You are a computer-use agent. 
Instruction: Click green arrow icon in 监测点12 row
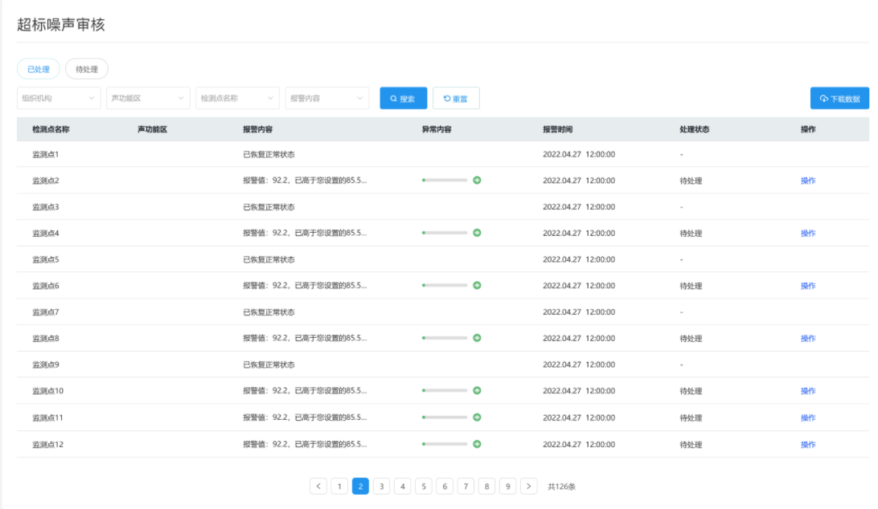pyautogui.click(x=477, y=444)
